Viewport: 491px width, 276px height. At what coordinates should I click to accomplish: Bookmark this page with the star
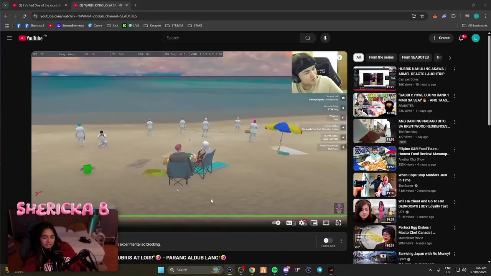tap(422, 16)
